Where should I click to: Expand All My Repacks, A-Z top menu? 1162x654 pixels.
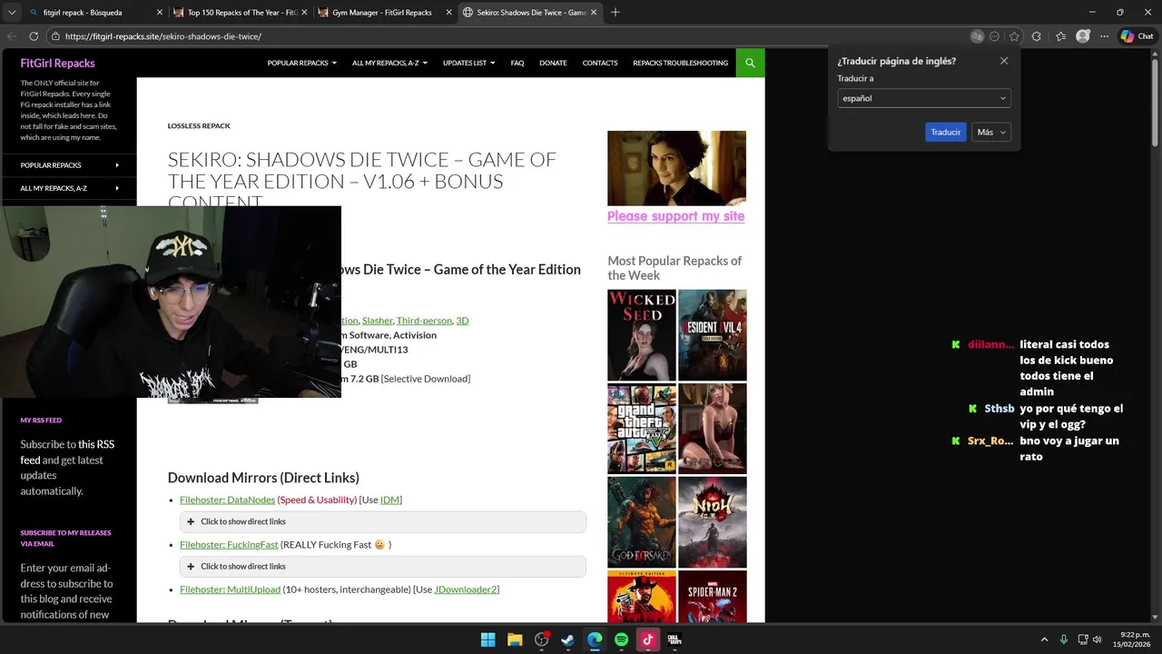[389, 63]
